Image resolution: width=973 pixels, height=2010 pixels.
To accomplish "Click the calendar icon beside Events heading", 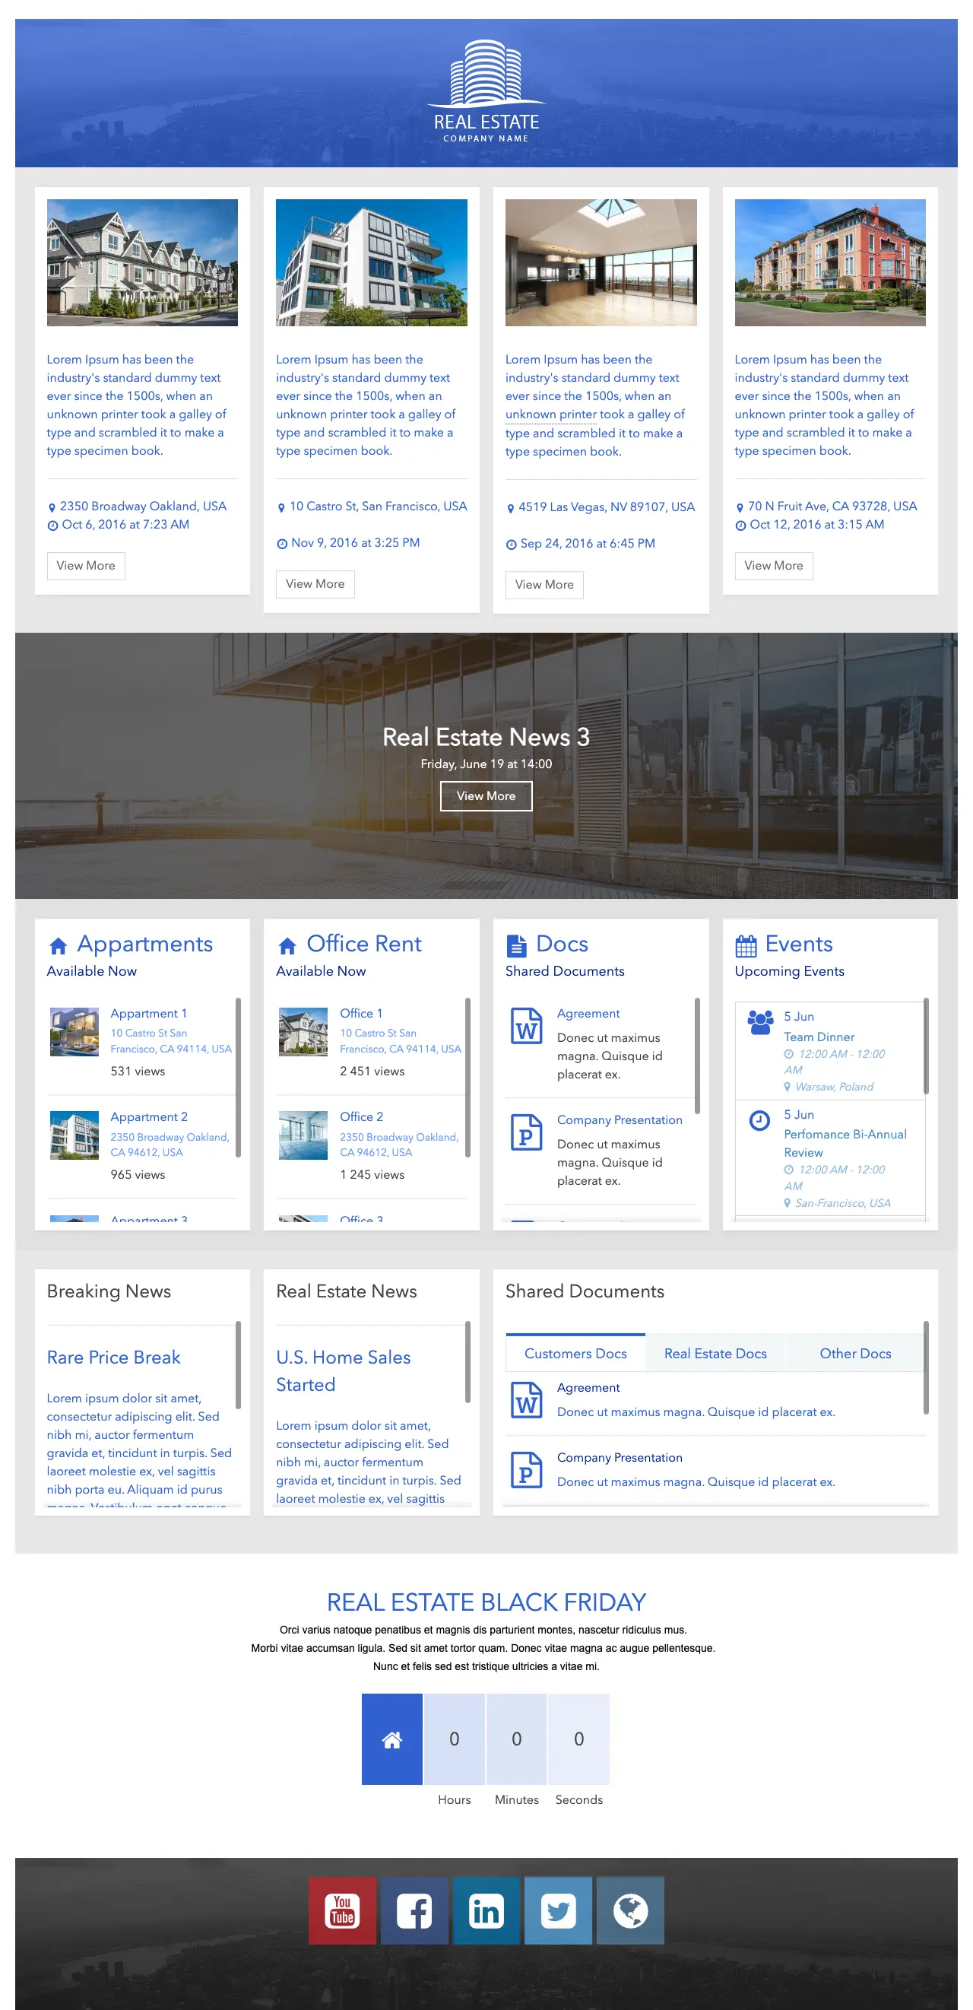I will (x=746, y=946).
